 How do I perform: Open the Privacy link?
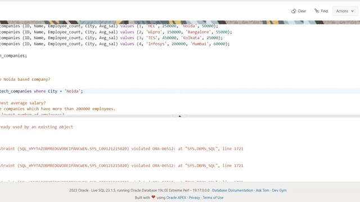click(194, 198)
